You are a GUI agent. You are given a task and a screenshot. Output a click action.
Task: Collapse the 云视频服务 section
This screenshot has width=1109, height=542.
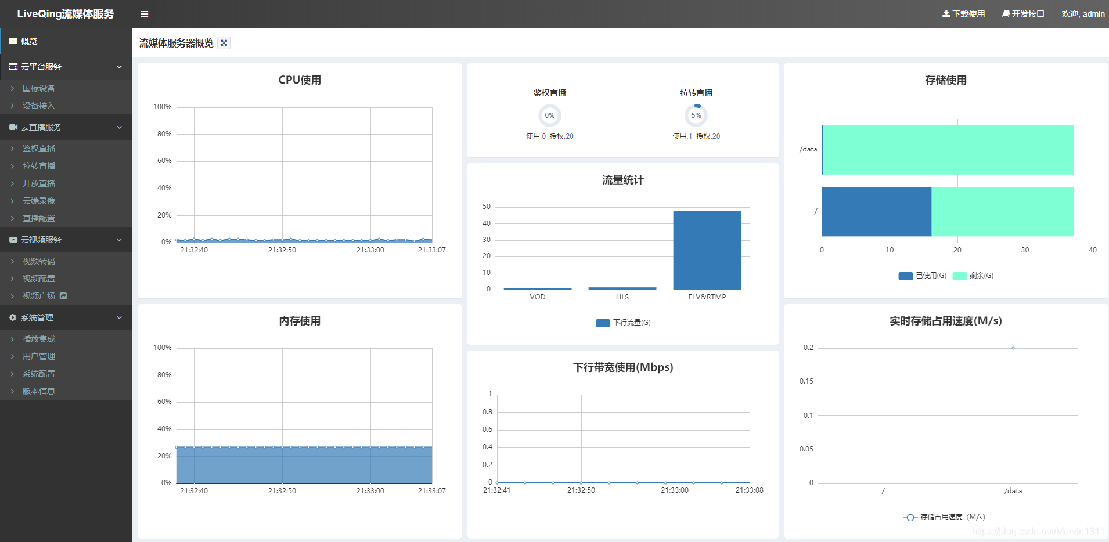click(118, 240)
